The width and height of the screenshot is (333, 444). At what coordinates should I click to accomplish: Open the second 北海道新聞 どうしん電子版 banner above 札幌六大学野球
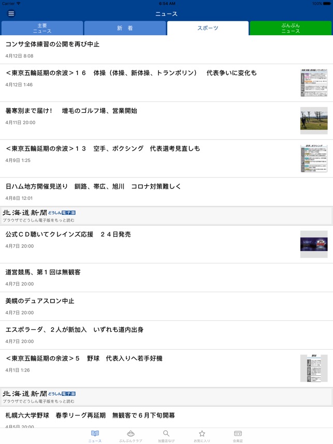tap(166, 397)
